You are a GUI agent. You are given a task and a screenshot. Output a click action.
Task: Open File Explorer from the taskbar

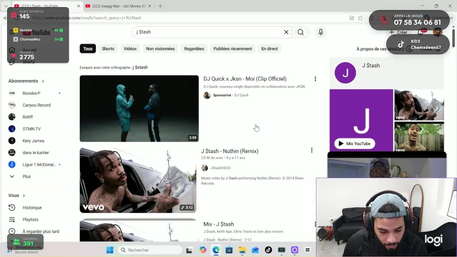[242, 250]
